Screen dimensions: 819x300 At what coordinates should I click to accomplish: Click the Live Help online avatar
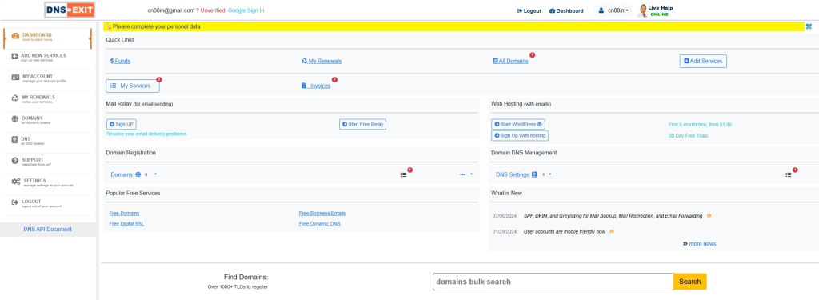point(642,10)
